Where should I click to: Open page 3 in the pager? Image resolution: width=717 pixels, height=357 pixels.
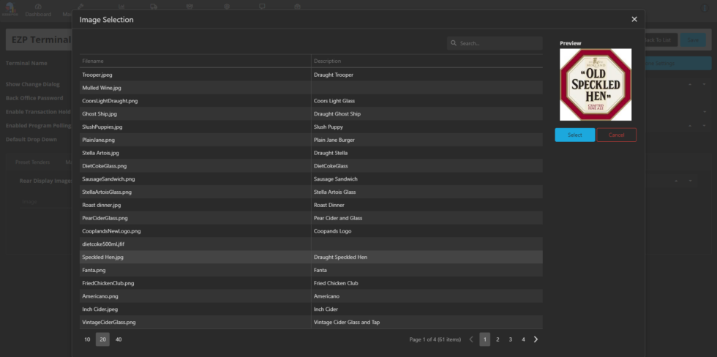tap(511, 339)
